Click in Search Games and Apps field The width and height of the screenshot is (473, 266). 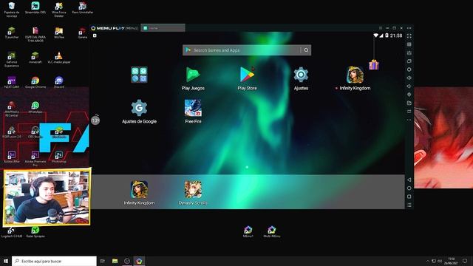(242, 50)
